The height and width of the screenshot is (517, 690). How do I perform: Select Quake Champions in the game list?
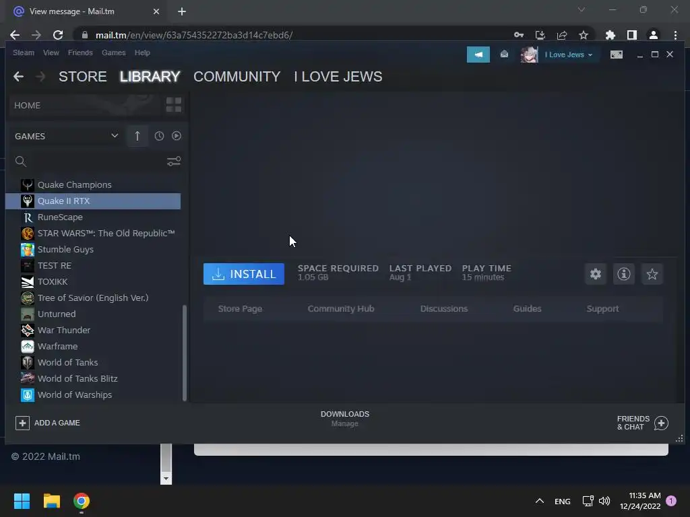pyautogui.click(x=93, y=184)
